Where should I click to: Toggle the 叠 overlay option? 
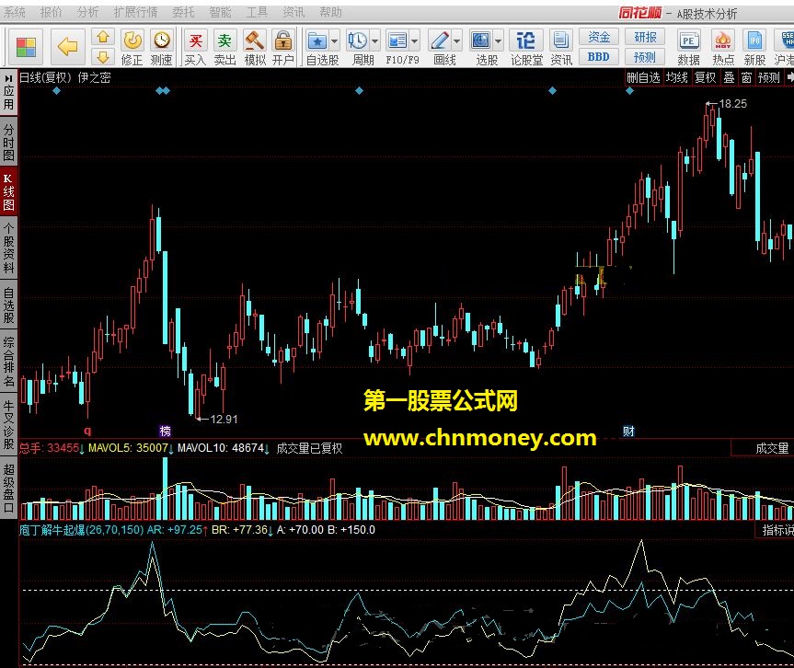(x=730, y=77)
